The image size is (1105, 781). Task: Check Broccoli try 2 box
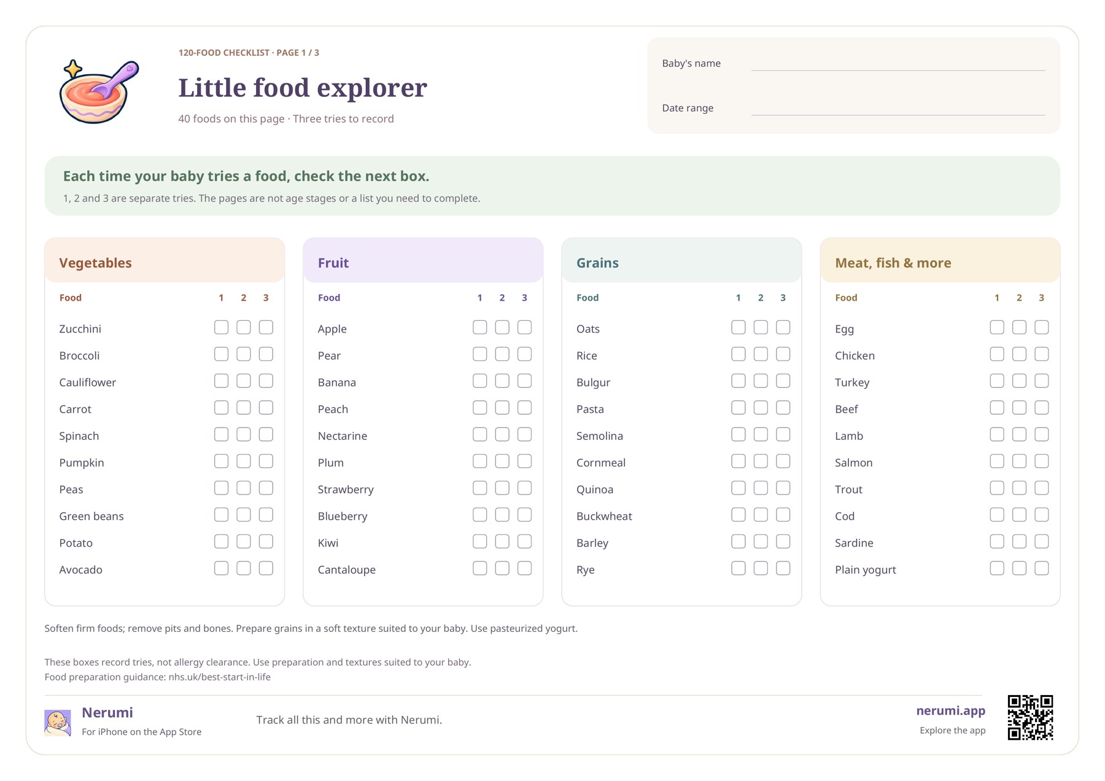tap(244, 354)
